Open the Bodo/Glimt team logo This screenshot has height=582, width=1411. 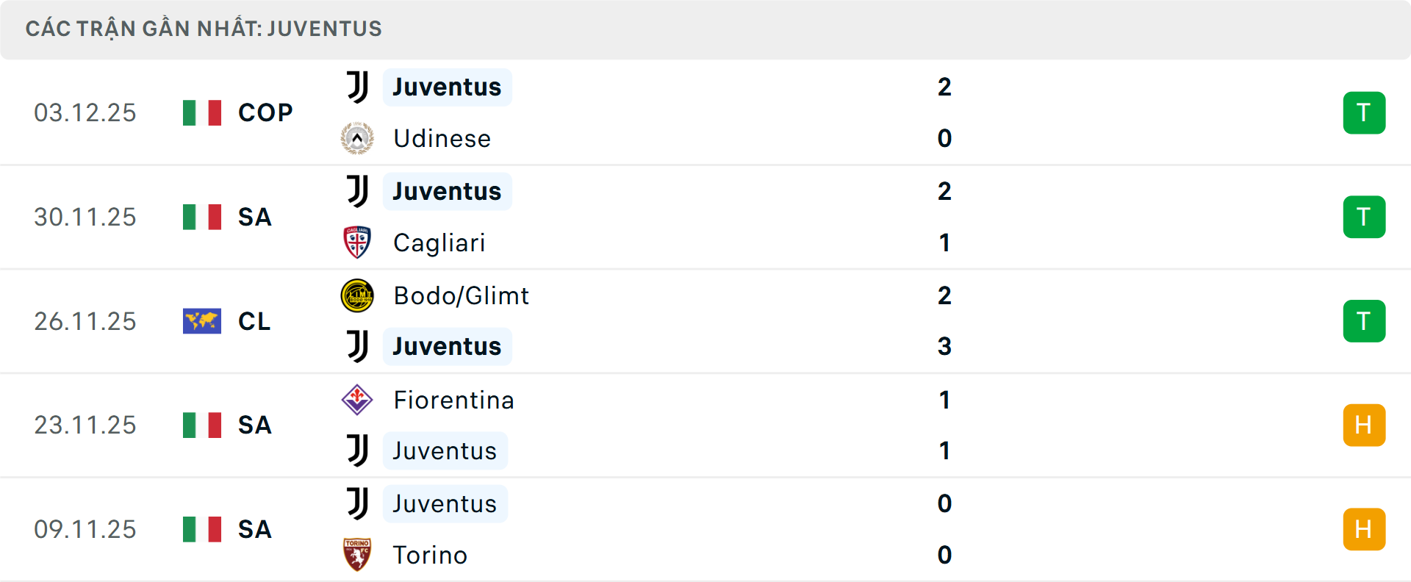click(357, 295)
